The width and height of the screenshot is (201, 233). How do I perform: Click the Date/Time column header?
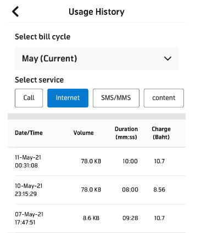tap(29, 133)
